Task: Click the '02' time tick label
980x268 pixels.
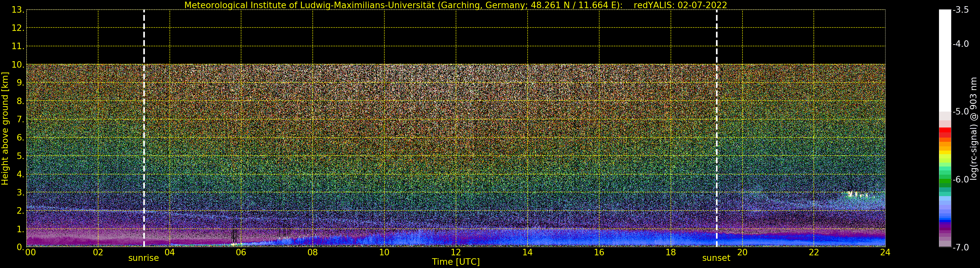Action: pyautogui.click(x=98, y=252)
